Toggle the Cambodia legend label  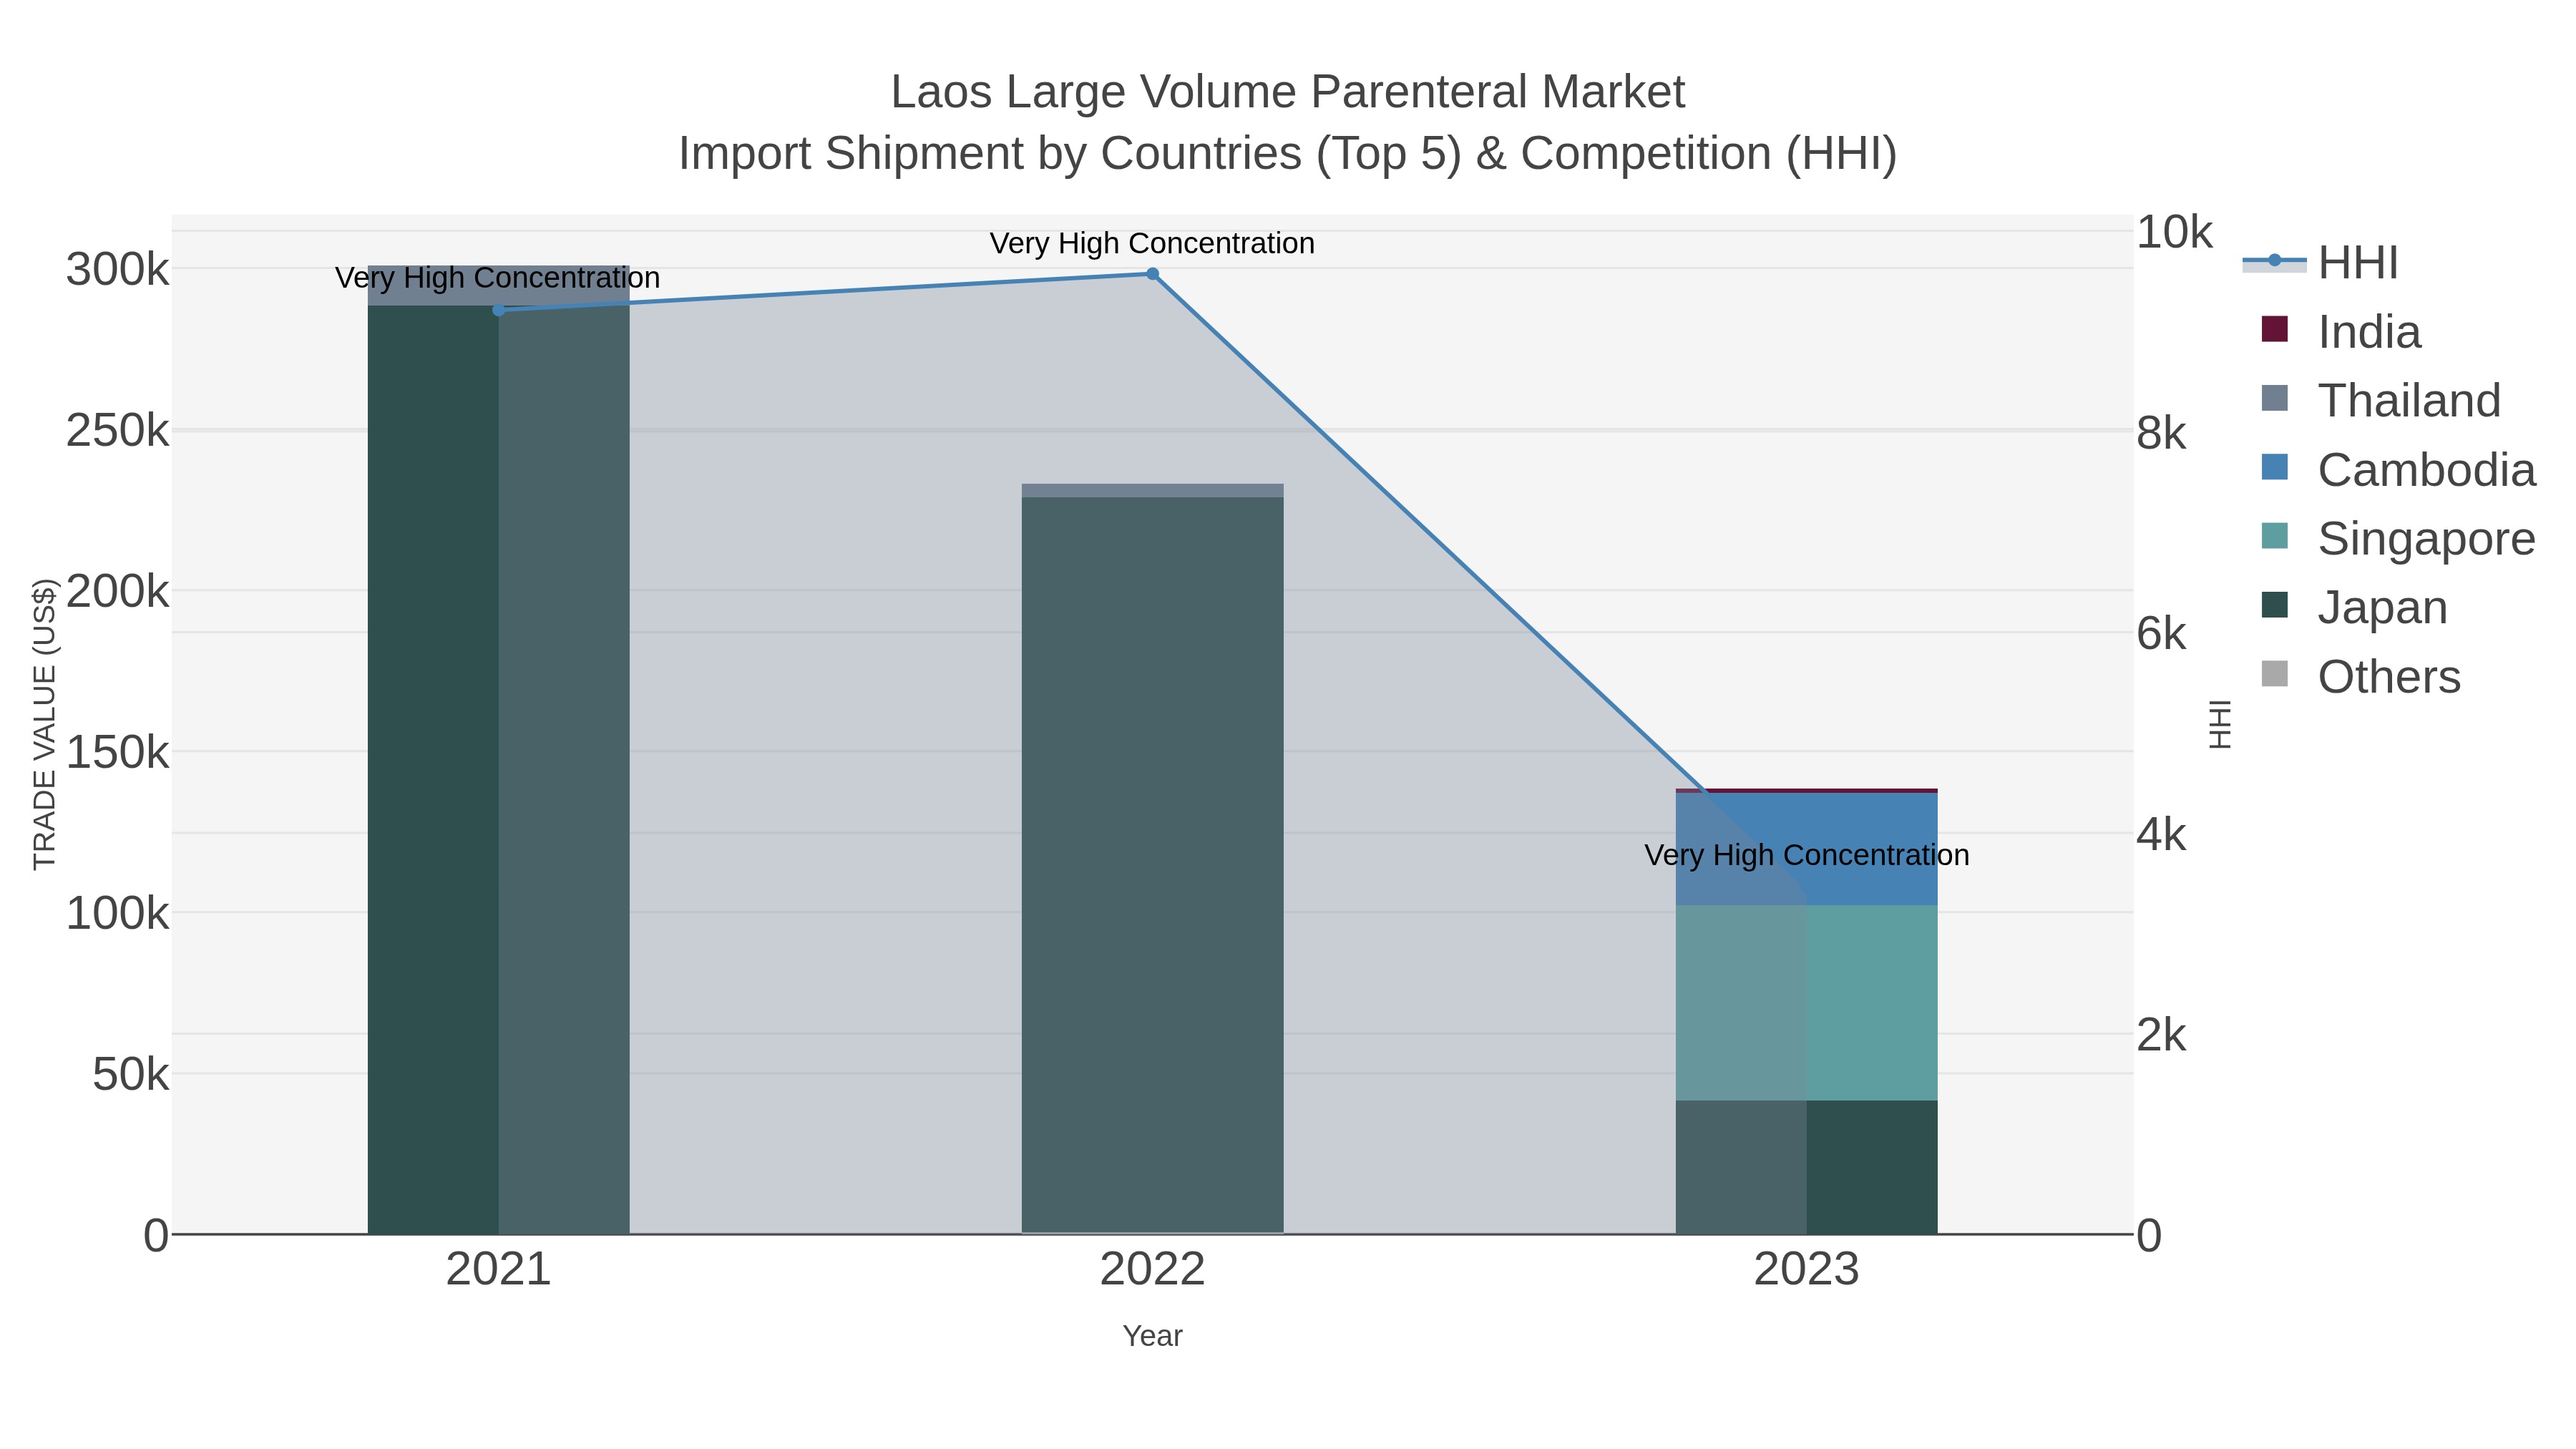click(2427, 470)
